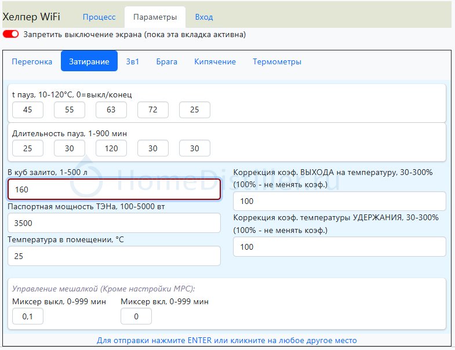
Task: Open the Кипячение tab
Action: (x=215, y=61)
